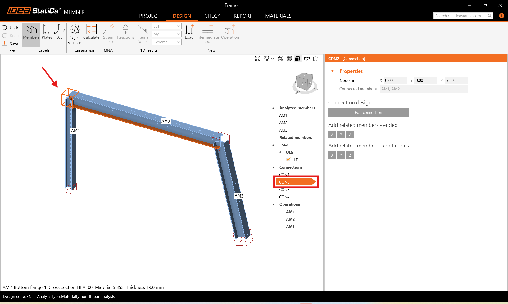
Task: Click the Edit connection button
Action: (x=368, y=113)
